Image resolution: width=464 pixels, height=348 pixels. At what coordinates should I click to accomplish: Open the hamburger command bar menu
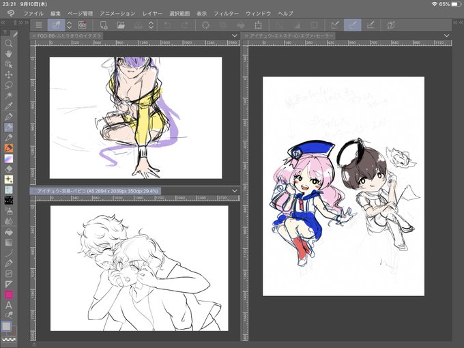coord(38,25)
